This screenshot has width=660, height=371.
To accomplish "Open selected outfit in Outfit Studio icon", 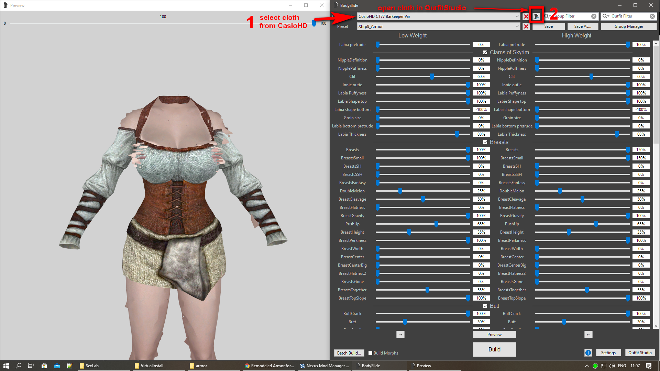I will click(x=536, y=16).
